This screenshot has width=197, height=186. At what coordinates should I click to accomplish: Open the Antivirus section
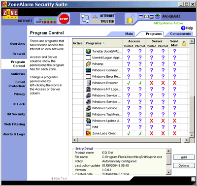(18, 74)
